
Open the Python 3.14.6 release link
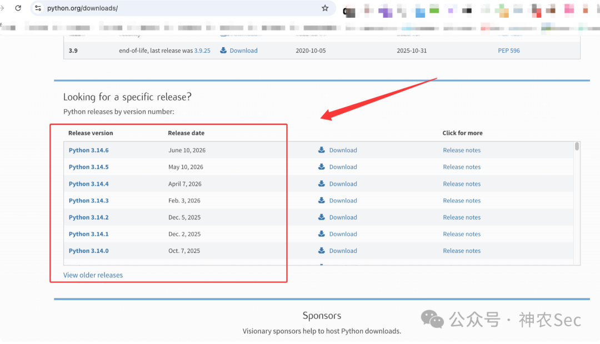(x=89, y=150)
